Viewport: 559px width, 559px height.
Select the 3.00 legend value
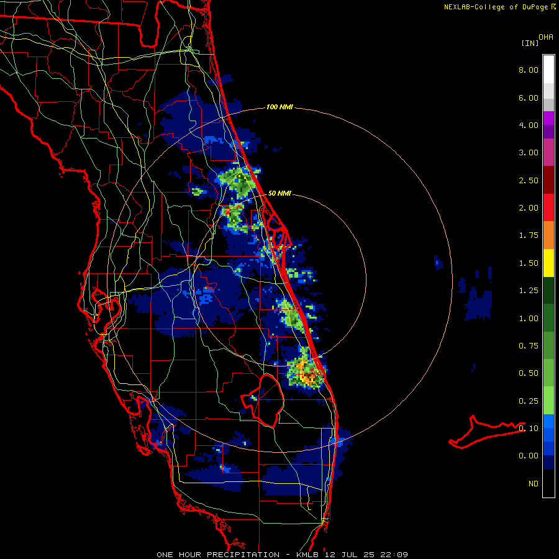[x=529, y=153]
